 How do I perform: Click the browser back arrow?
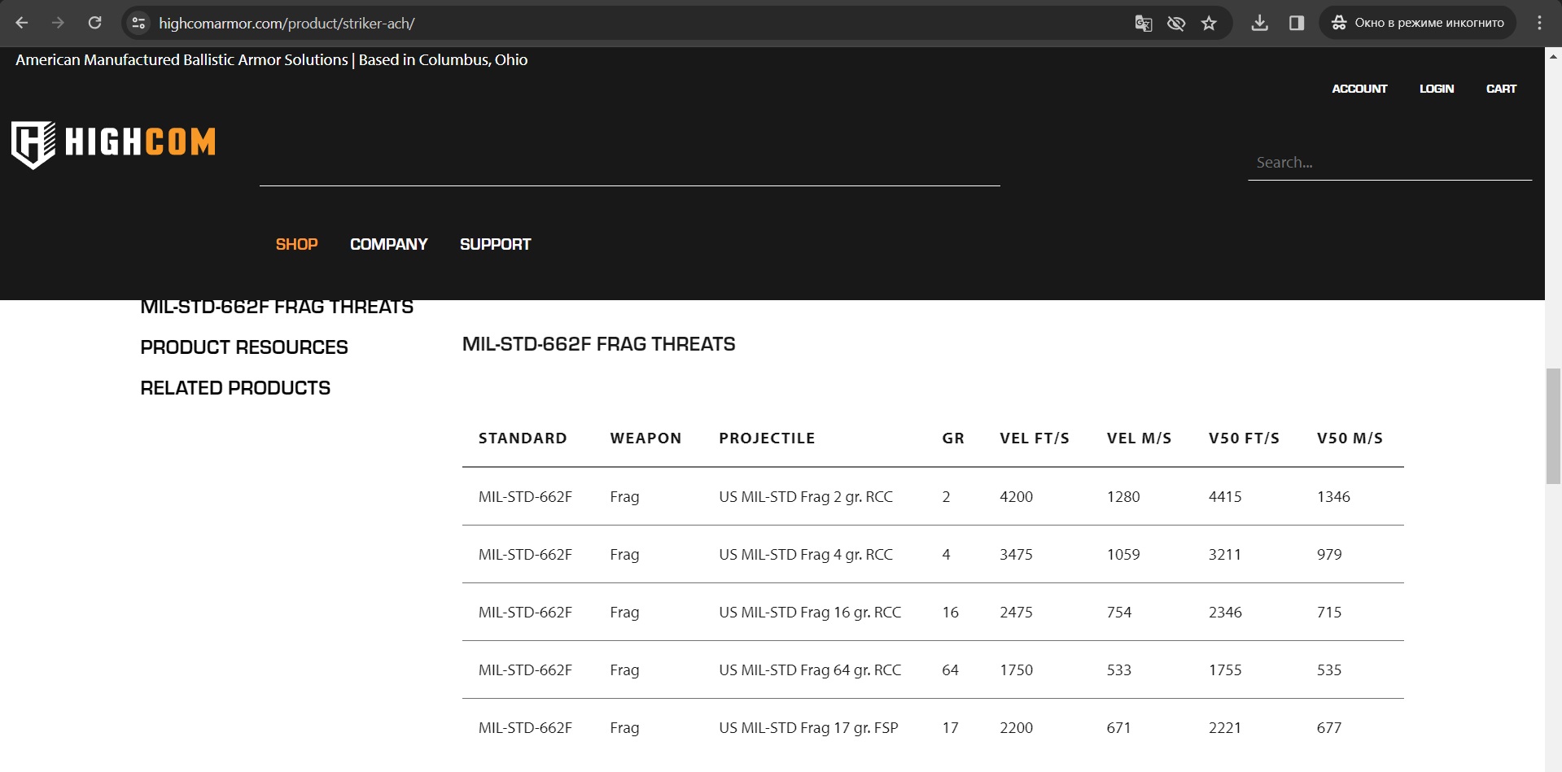tap(22, 23)
